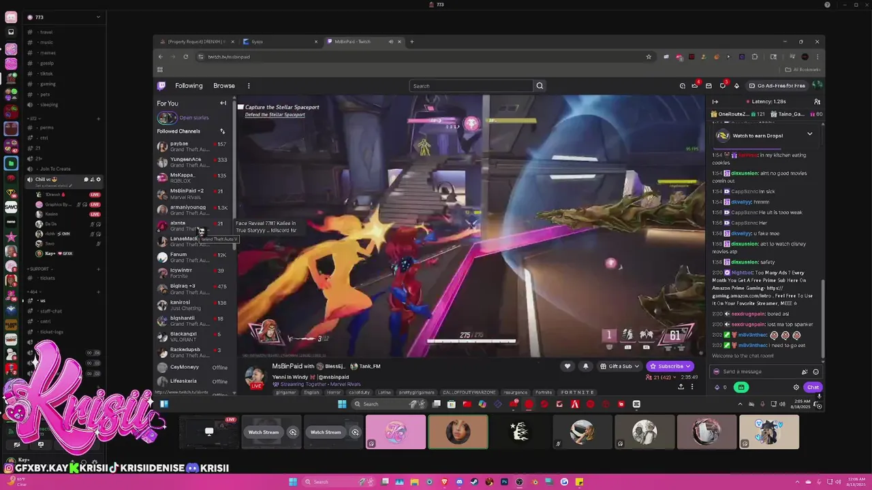Select the music text channel

pyautogui.click(x=46, y=42)
